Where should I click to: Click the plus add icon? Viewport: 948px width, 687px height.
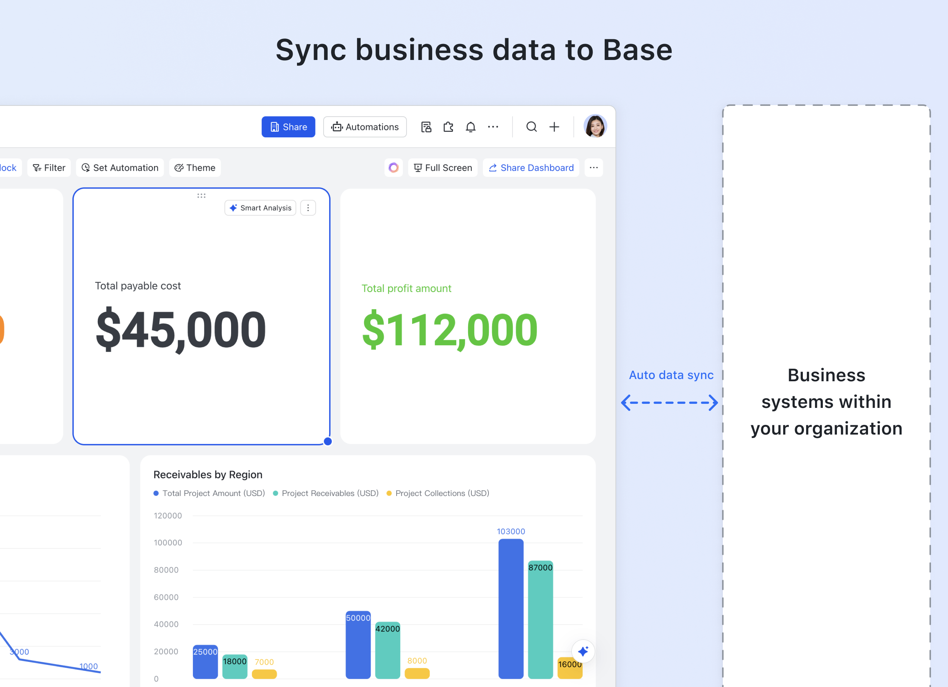(x=554, y=127)
